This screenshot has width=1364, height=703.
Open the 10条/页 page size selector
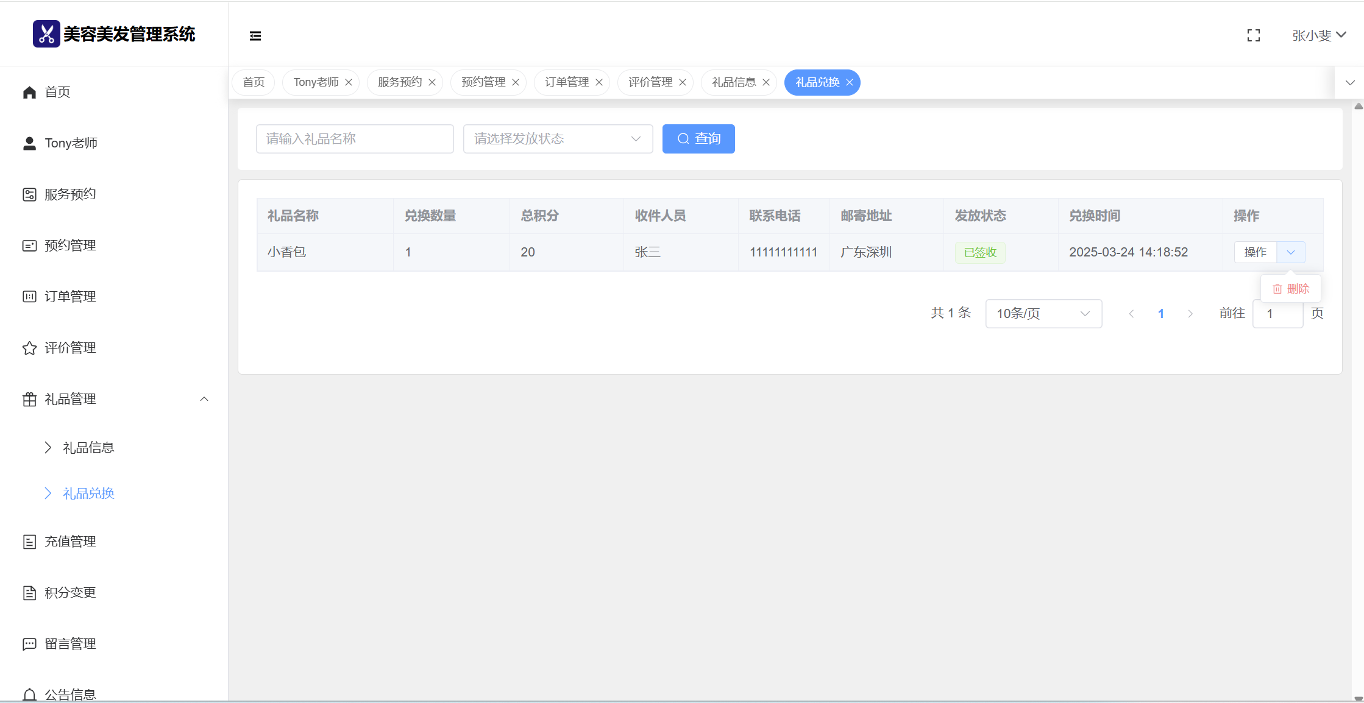click(x=1043, y=314)
